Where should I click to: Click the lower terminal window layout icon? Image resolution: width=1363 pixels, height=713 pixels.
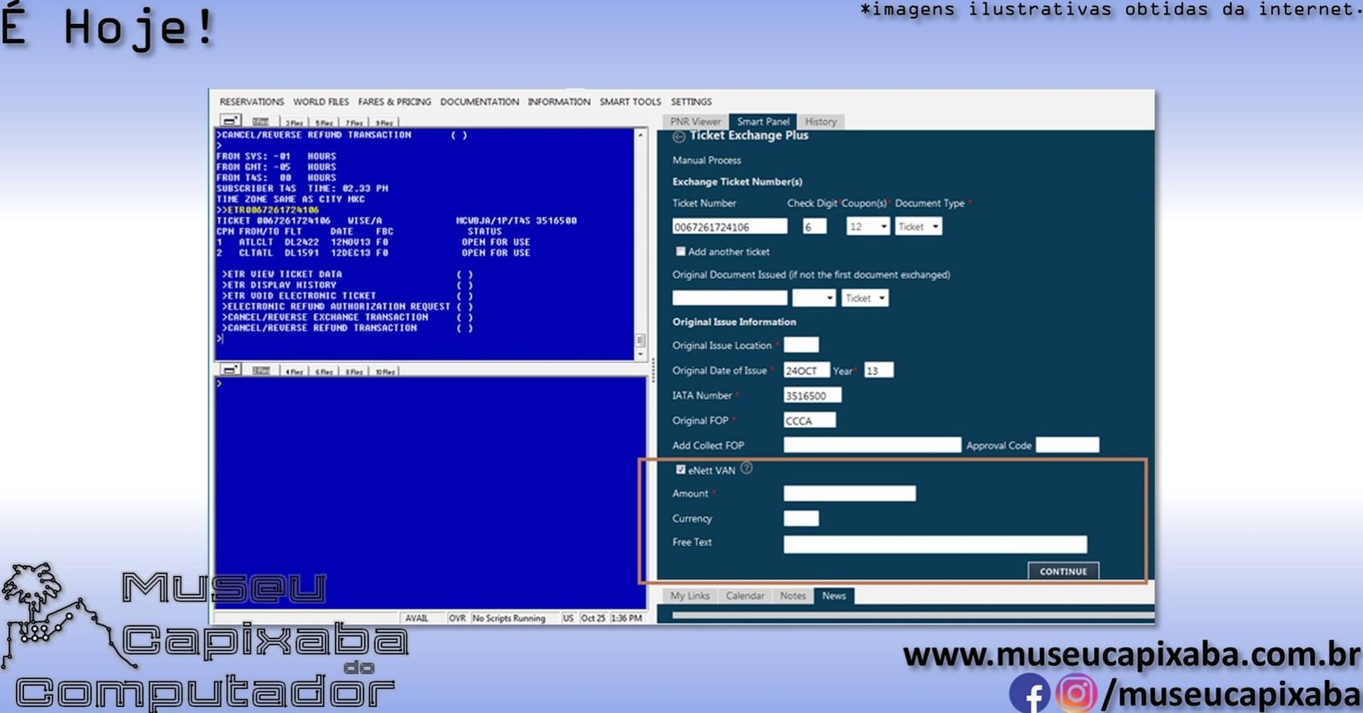231,370
